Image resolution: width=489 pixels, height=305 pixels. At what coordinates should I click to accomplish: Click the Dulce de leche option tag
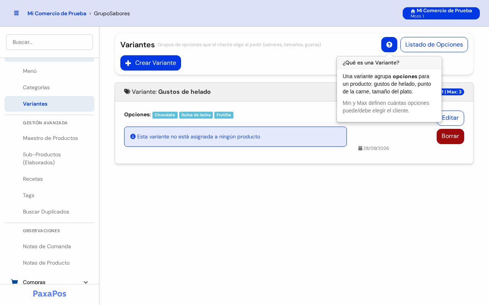coord(196,115)
